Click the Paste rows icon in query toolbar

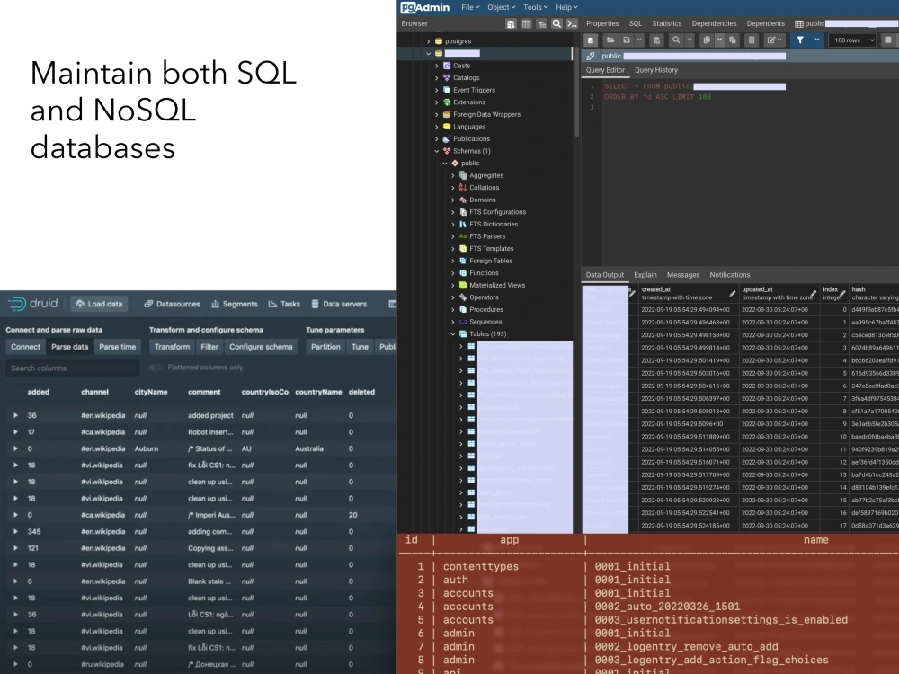click(732, 40)
